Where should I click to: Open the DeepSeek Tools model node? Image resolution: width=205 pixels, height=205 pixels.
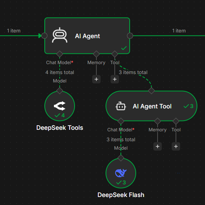pyautogui.click(x=60, y=106)
